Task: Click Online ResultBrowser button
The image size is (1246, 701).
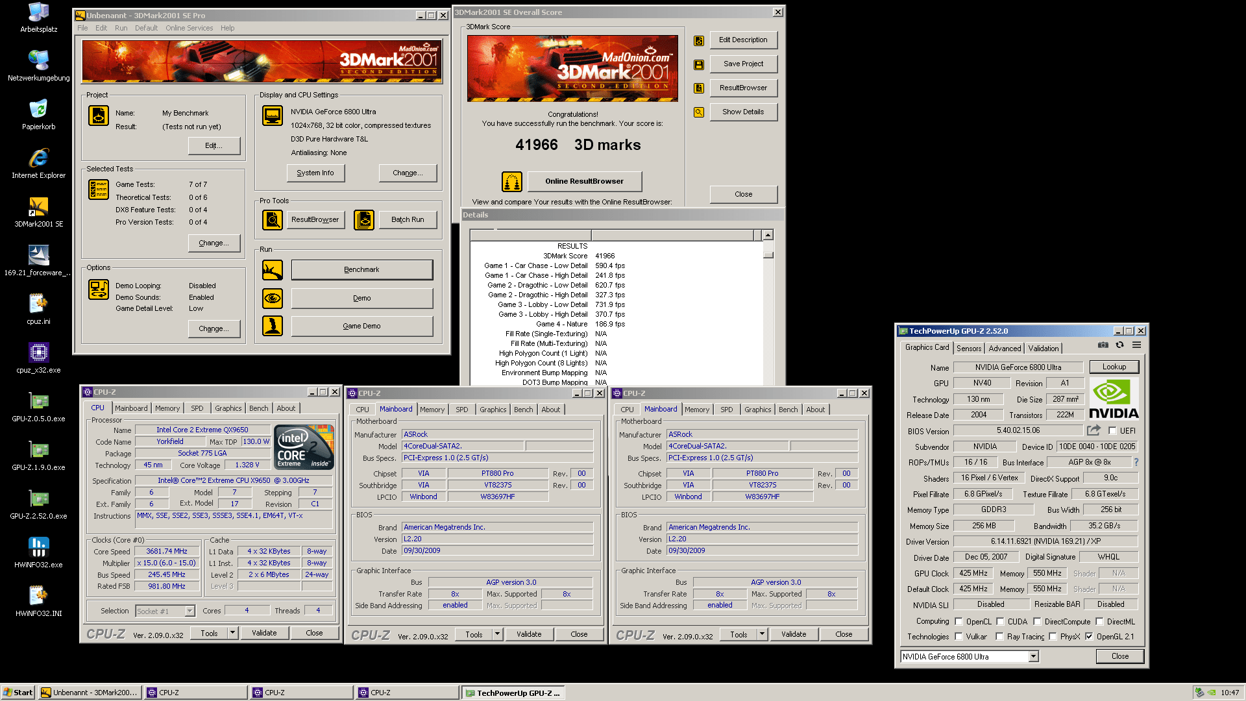Action: tap(584, 181)
